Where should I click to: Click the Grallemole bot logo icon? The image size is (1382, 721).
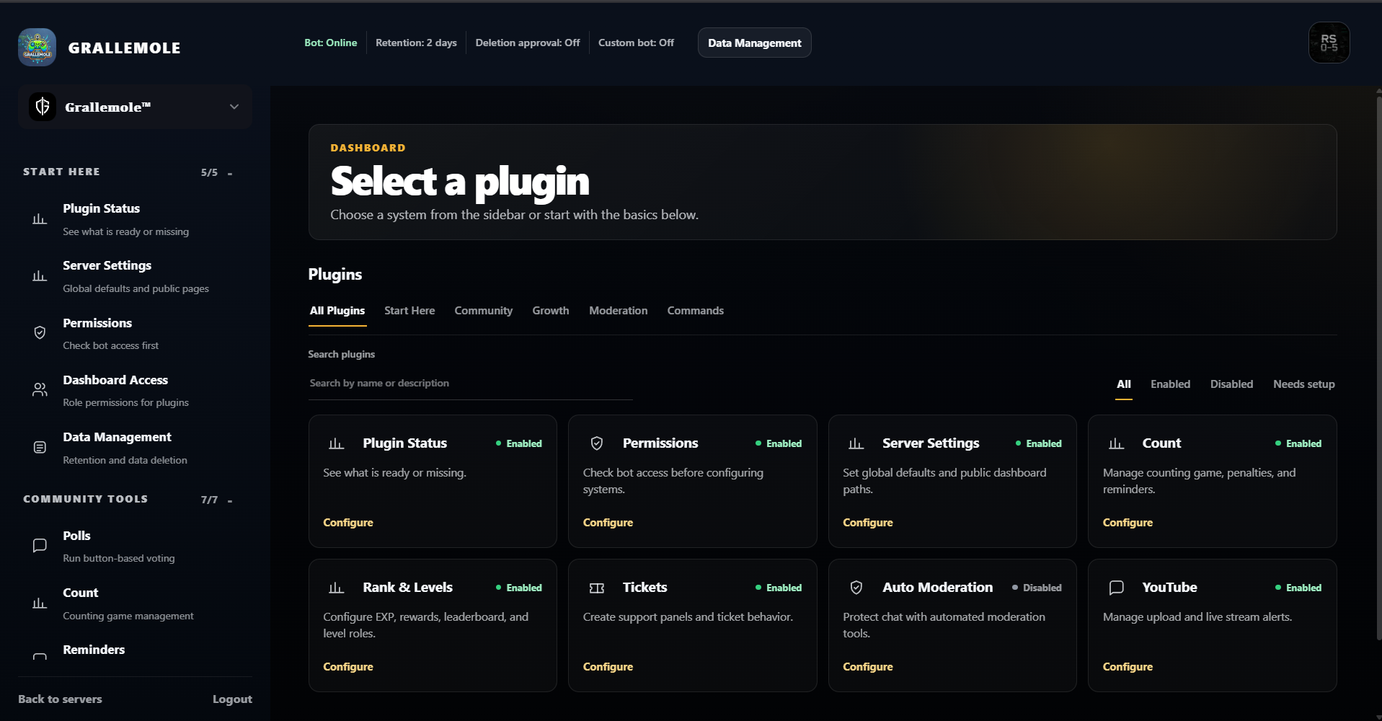click(x=37, y=48)
